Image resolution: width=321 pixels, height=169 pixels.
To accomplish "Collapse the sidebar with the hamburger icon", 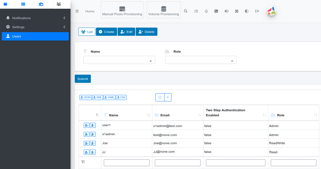I will (x=77, y=11).
